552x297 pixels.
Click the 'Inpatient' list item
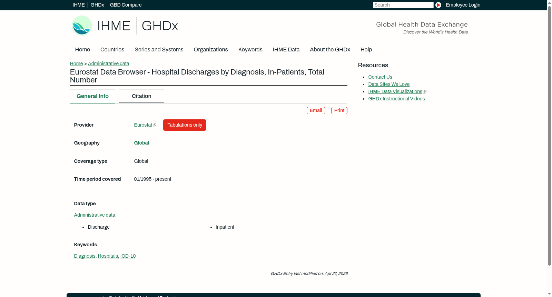click(225, 227)
